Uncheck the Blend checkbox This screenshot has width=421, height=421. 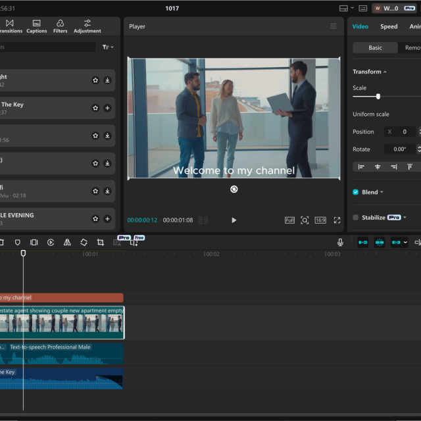[356, 192]
